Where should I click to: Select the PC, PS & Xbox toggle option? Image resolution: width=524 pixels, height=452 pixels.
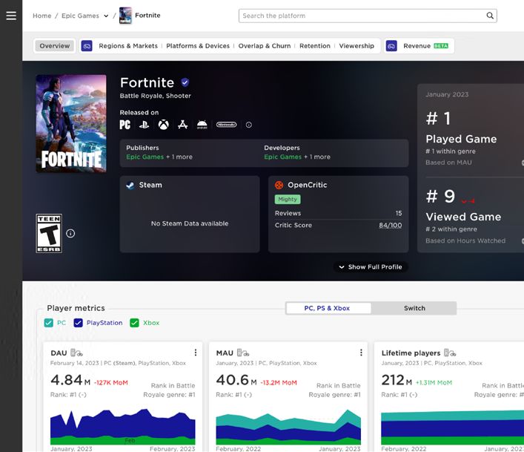pos(328,308)
